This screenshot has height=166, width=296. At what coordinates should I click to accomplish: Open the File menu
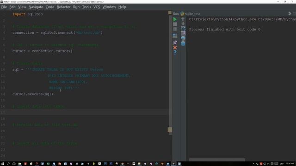pos(4,7)
